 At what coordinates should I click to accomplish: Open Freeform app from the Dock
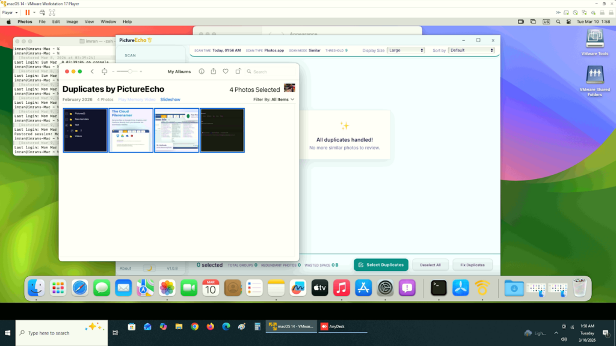(x=298, y=288)
